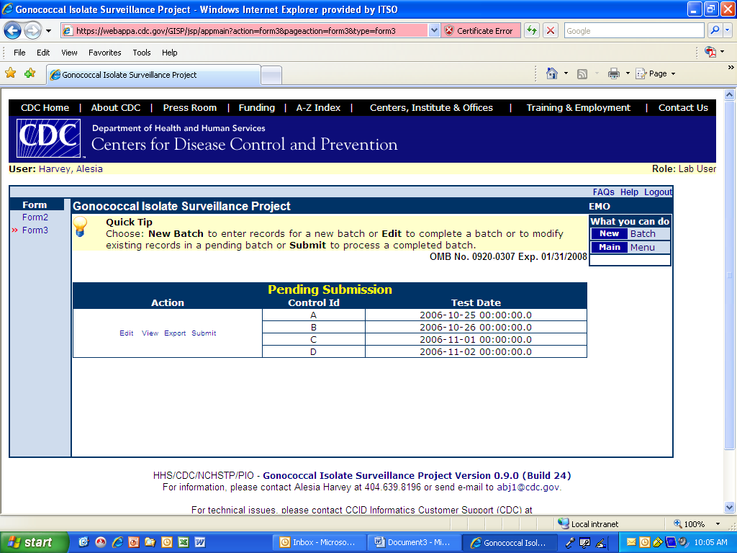Screen dimensions: 737x553
Task: Click the Home page icon
Action: (x=552, y=73)
